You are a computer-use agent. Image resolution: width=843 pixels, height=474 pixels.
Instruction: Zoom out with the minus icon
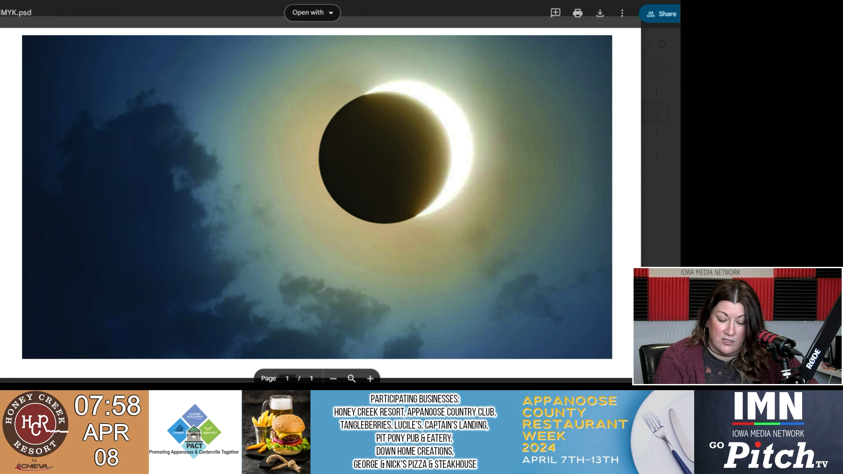333,378
